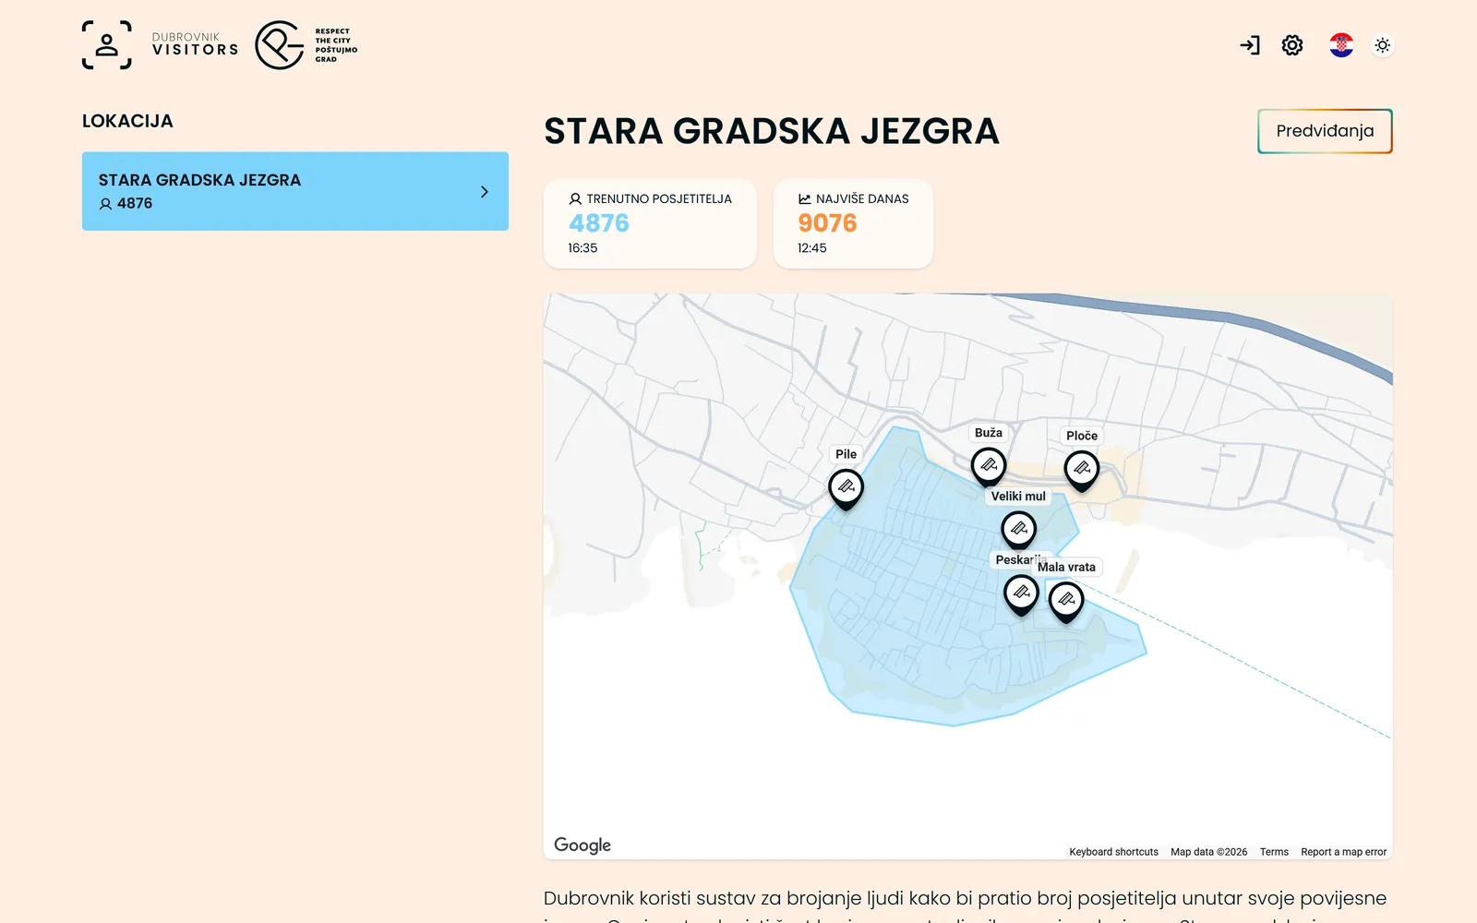Click the 16:35 timestamp
Screen dimensions: 1477x923
pos(582,248)
